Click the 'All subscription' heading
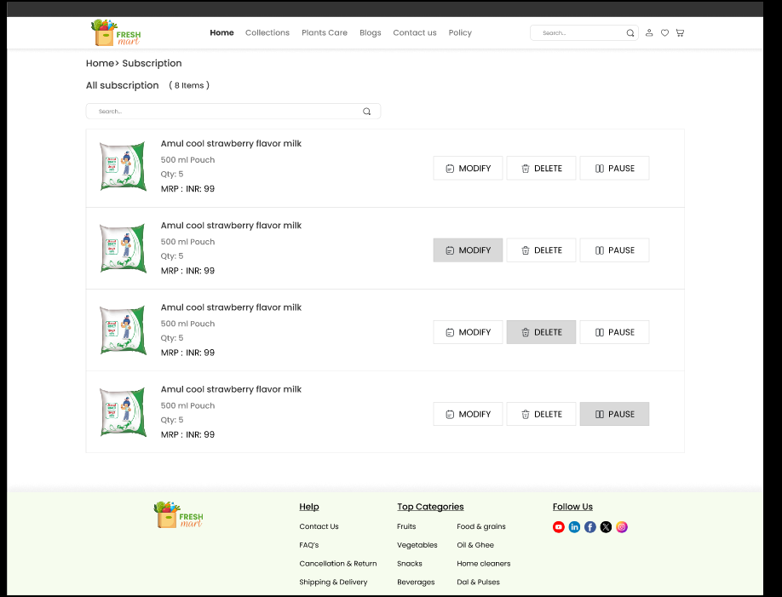Screen dimensions: 782x597 coord(122,85)
